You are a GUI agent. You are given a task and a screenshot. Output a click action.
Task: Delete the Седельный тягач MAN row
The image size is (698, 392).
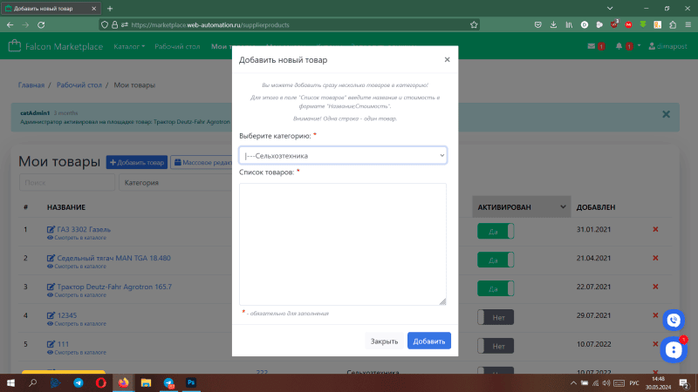[655, 258]
